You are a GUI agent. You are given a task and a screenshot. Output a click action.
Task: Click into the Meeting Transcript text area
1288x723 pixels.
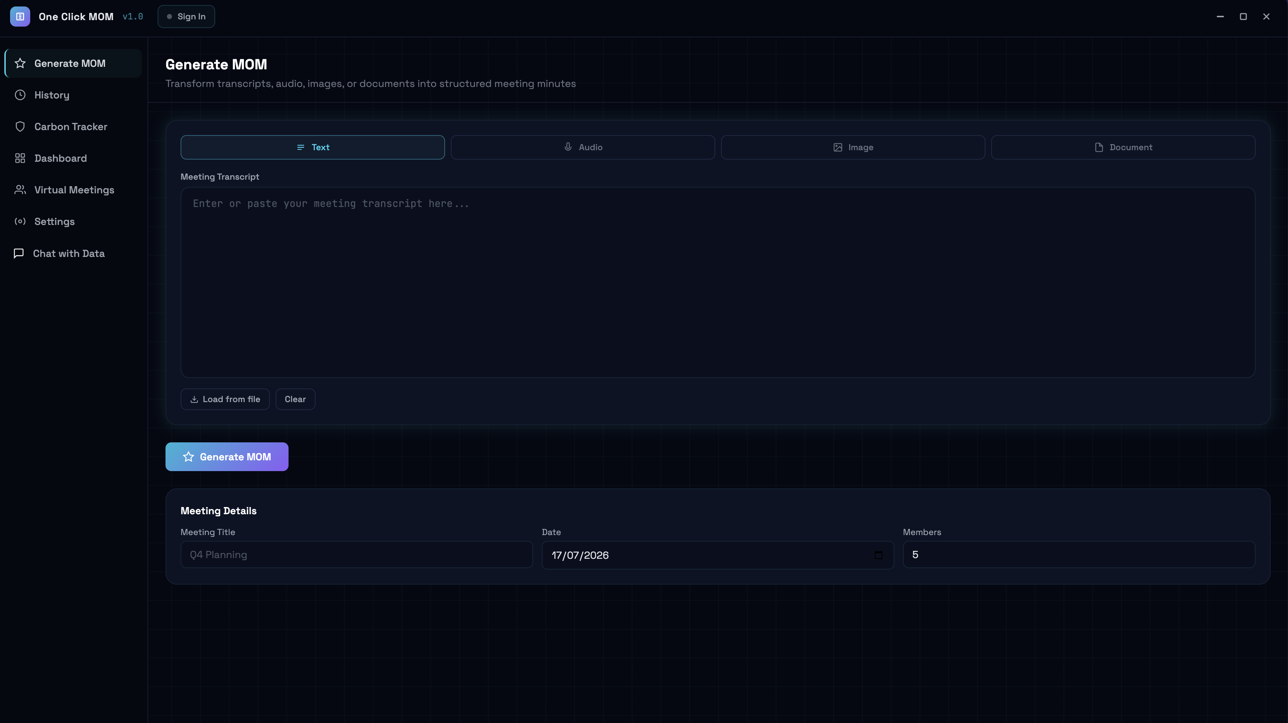click(717, 282)
